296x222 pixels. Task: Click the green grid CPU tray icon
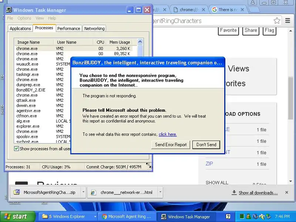click(242, 216)
